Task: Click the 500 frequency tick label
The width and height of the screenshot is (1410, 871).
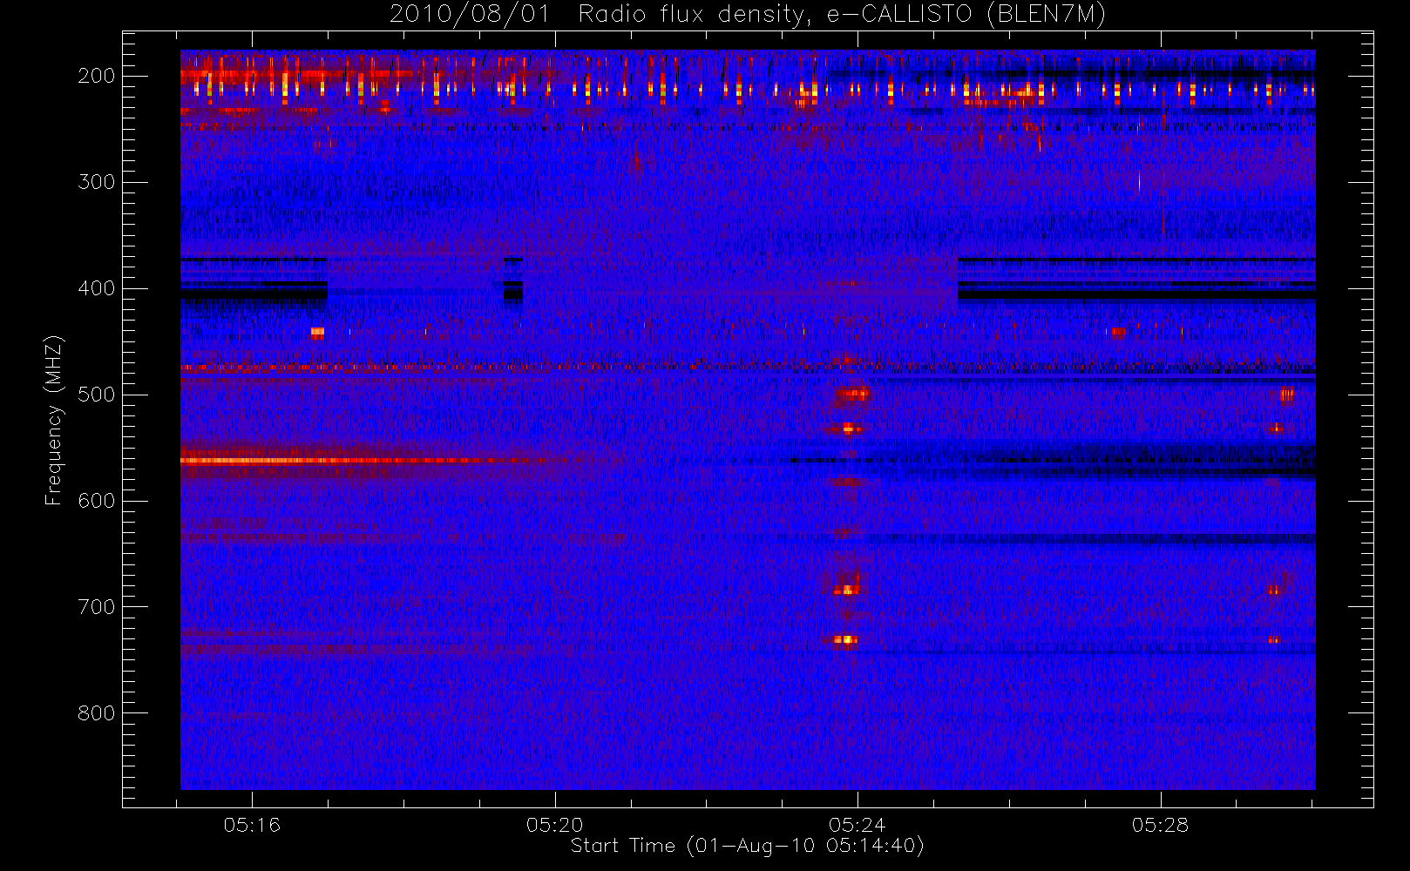Action: coord(97,395)
